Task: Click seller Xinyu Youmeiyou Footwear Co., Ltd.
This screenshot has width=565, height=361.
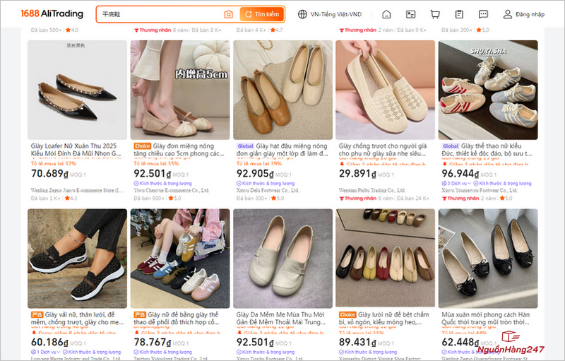Action: click(480, 190)
